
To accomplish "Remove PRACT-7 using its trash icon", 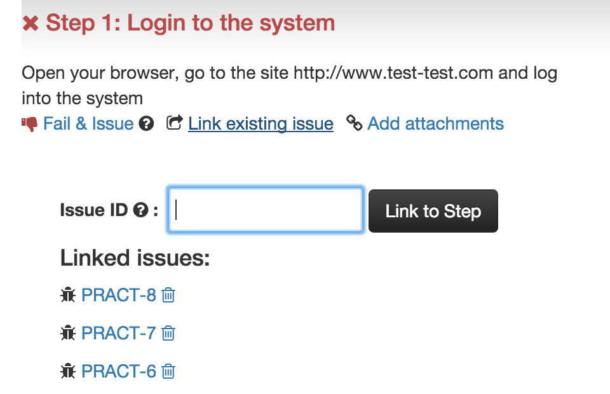I will (x=168, y=334).
